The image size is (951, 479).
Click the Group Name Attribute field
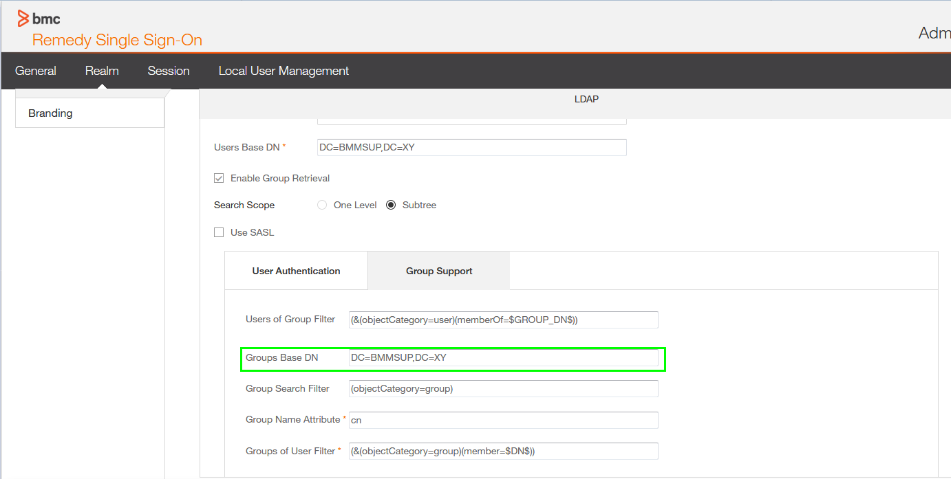504,420
